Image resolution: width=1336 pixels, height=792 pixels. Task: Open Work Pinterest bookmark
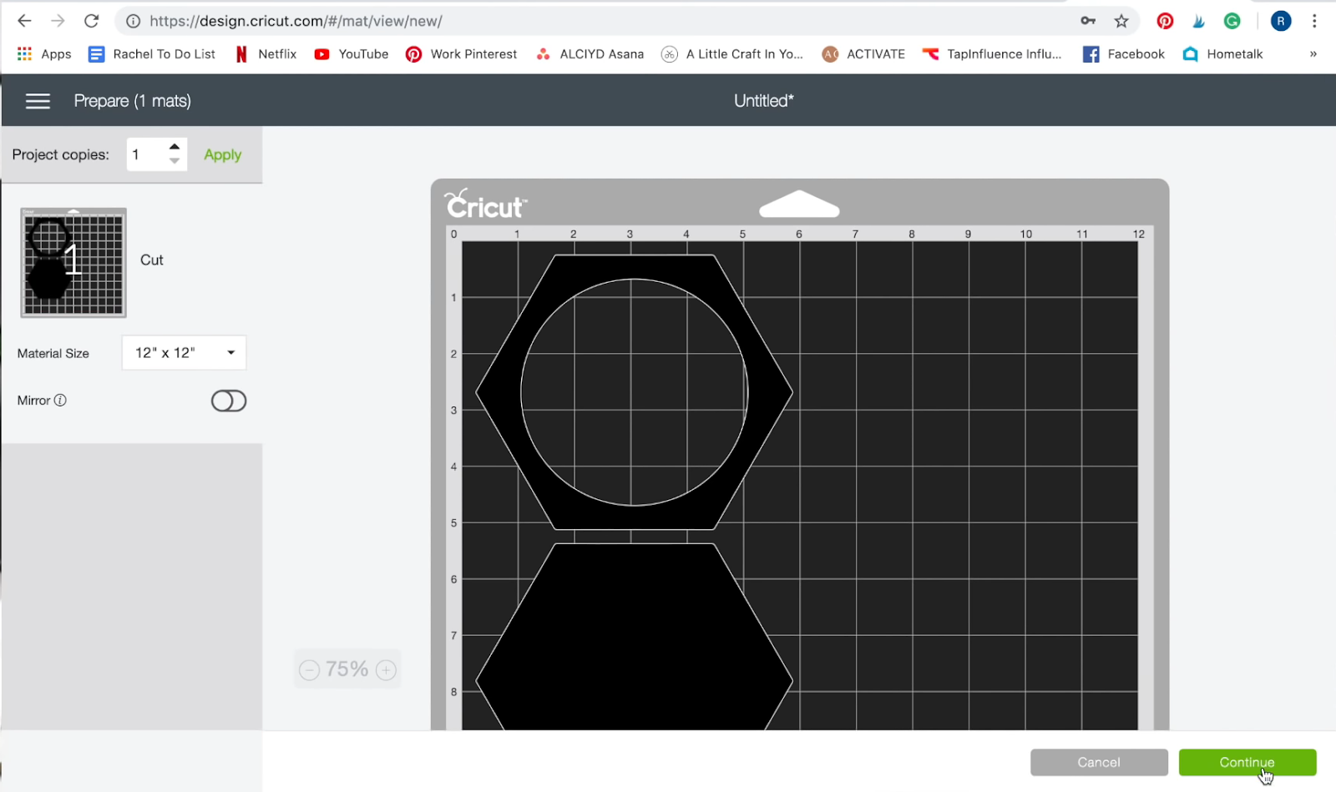click(462, 54)
